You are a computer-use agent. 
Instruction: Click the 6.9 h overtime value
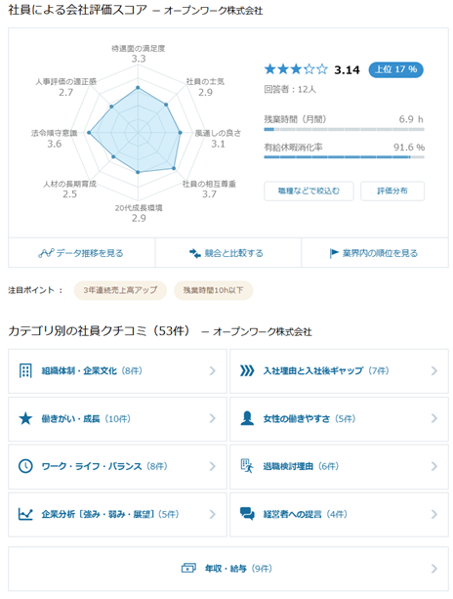click(x=411, y=119)
